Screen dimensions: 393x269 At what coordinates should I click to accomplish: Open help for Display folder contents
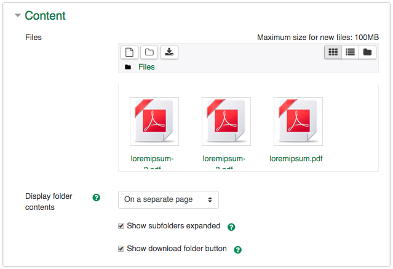(97, 198)
